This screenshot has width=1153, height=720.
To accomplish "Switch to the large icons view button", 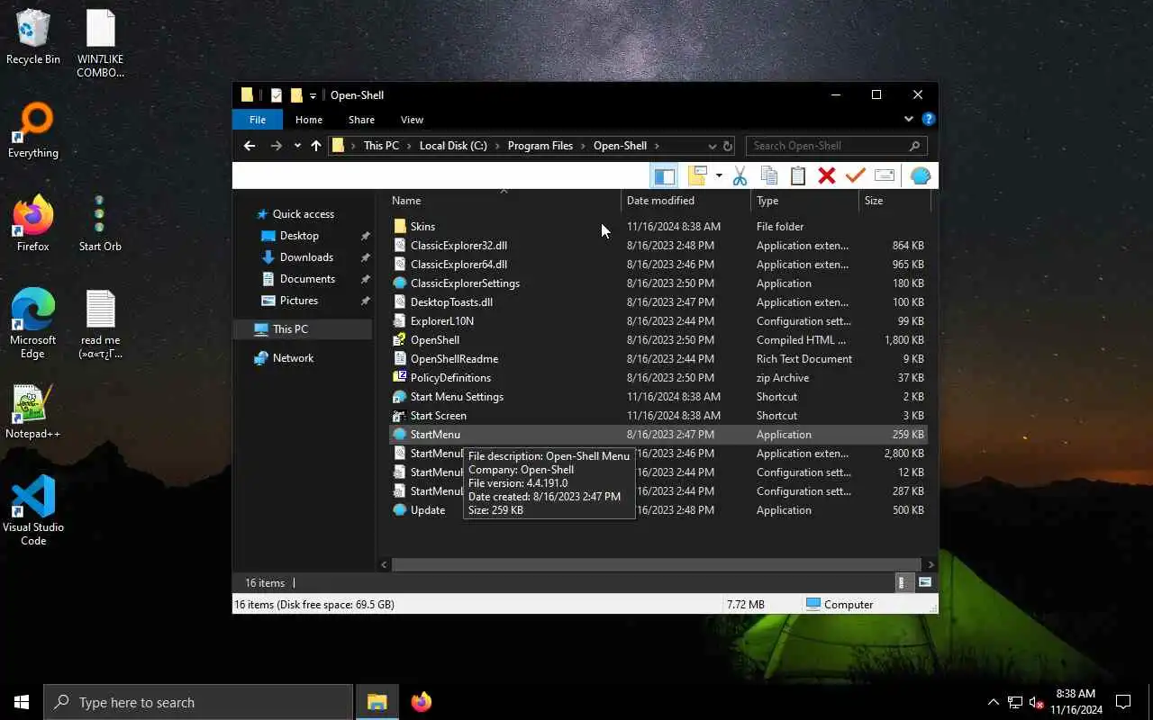I will (x=924, y=583).
